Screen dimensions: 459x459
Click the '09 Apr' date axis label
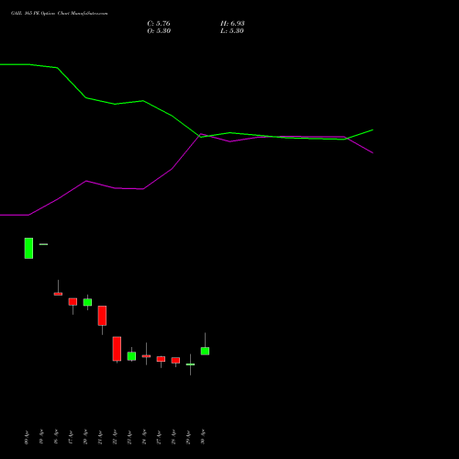tap(27, 437)
